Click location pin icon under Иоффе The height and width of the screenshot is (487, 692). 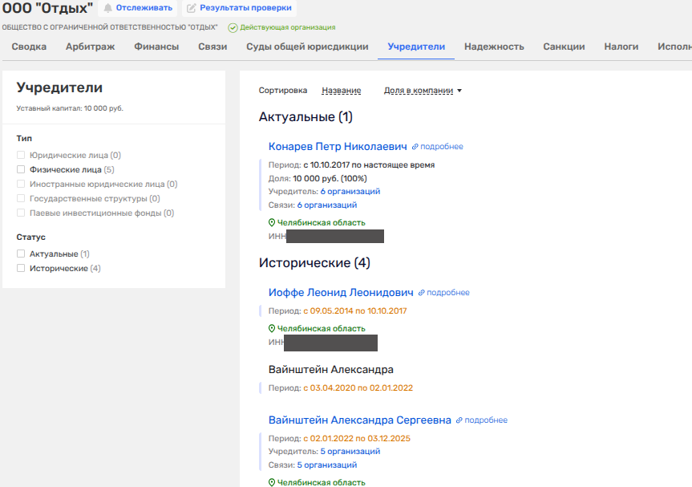272,328
